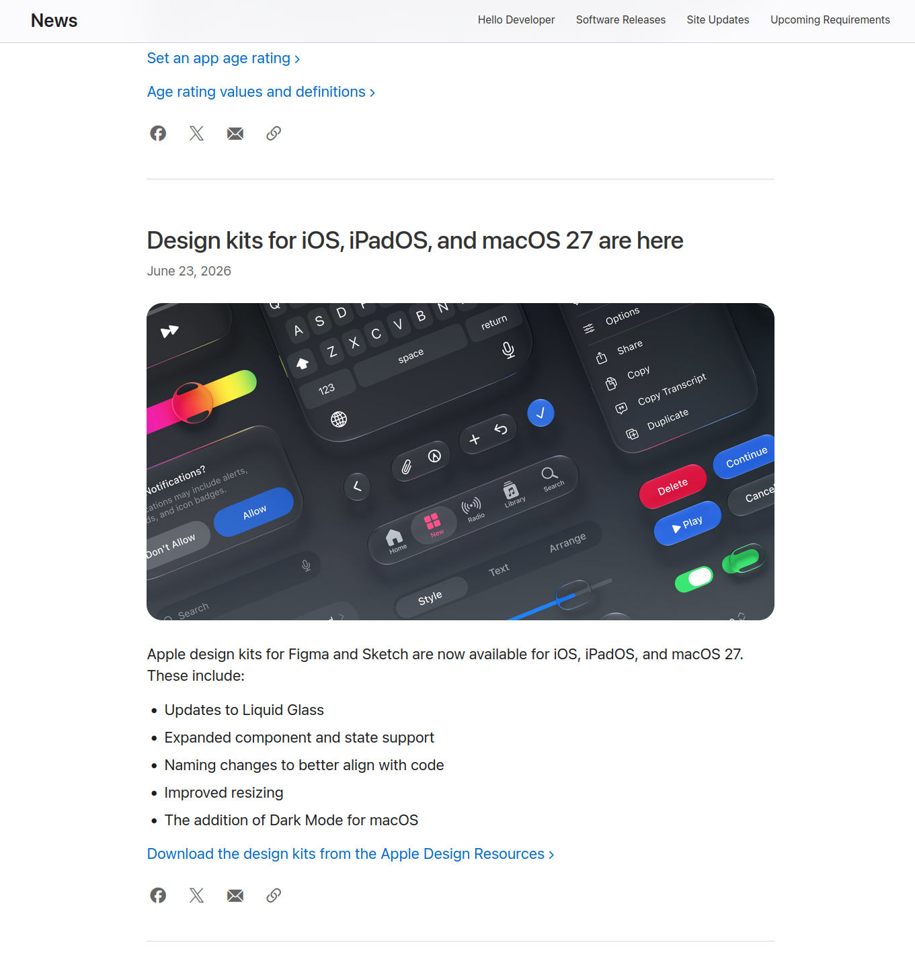Go to Site Updates
Screen dimensions: 915x961
[718, 20]
